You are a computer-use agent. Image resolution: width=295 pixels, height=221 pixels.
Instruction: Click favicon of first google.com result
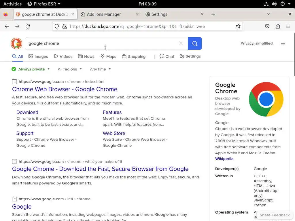pos(14,81)
